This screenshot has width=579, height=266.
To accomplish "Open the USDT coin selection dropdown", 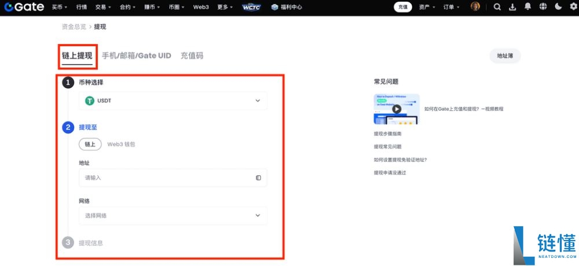I will point(173,101).
